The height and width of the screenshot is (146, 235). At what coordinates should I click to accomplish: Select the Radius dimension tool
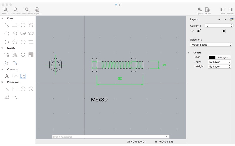point(23,89)
